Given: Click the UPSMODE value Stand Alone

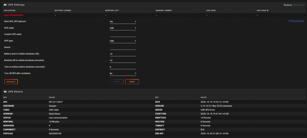Looking at the screenshot, I should [x=54, y=114].
